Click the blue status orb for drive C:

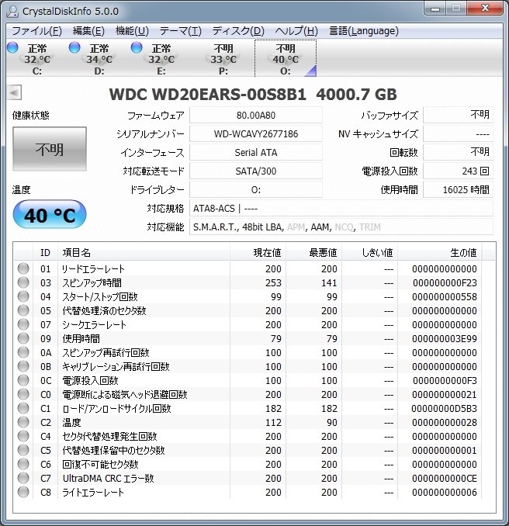[12, 47]
